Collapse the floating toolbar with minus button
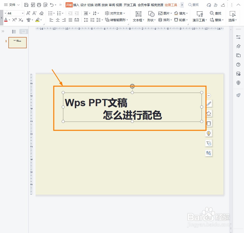The image size is (244, 233). [209, 96]
